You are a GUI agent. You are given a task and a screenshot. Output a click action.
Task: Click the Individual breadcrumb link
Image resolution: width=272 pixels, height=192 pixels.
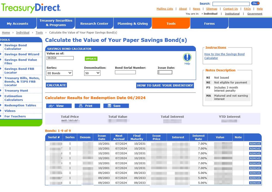tap(23, 33)
